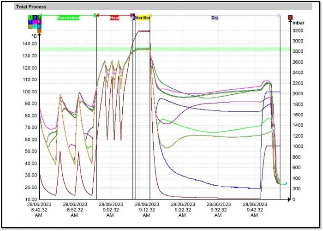Select the cyan channel 9 legend square
This screenshot has height=231, width=323.
(x=35, y=26)
